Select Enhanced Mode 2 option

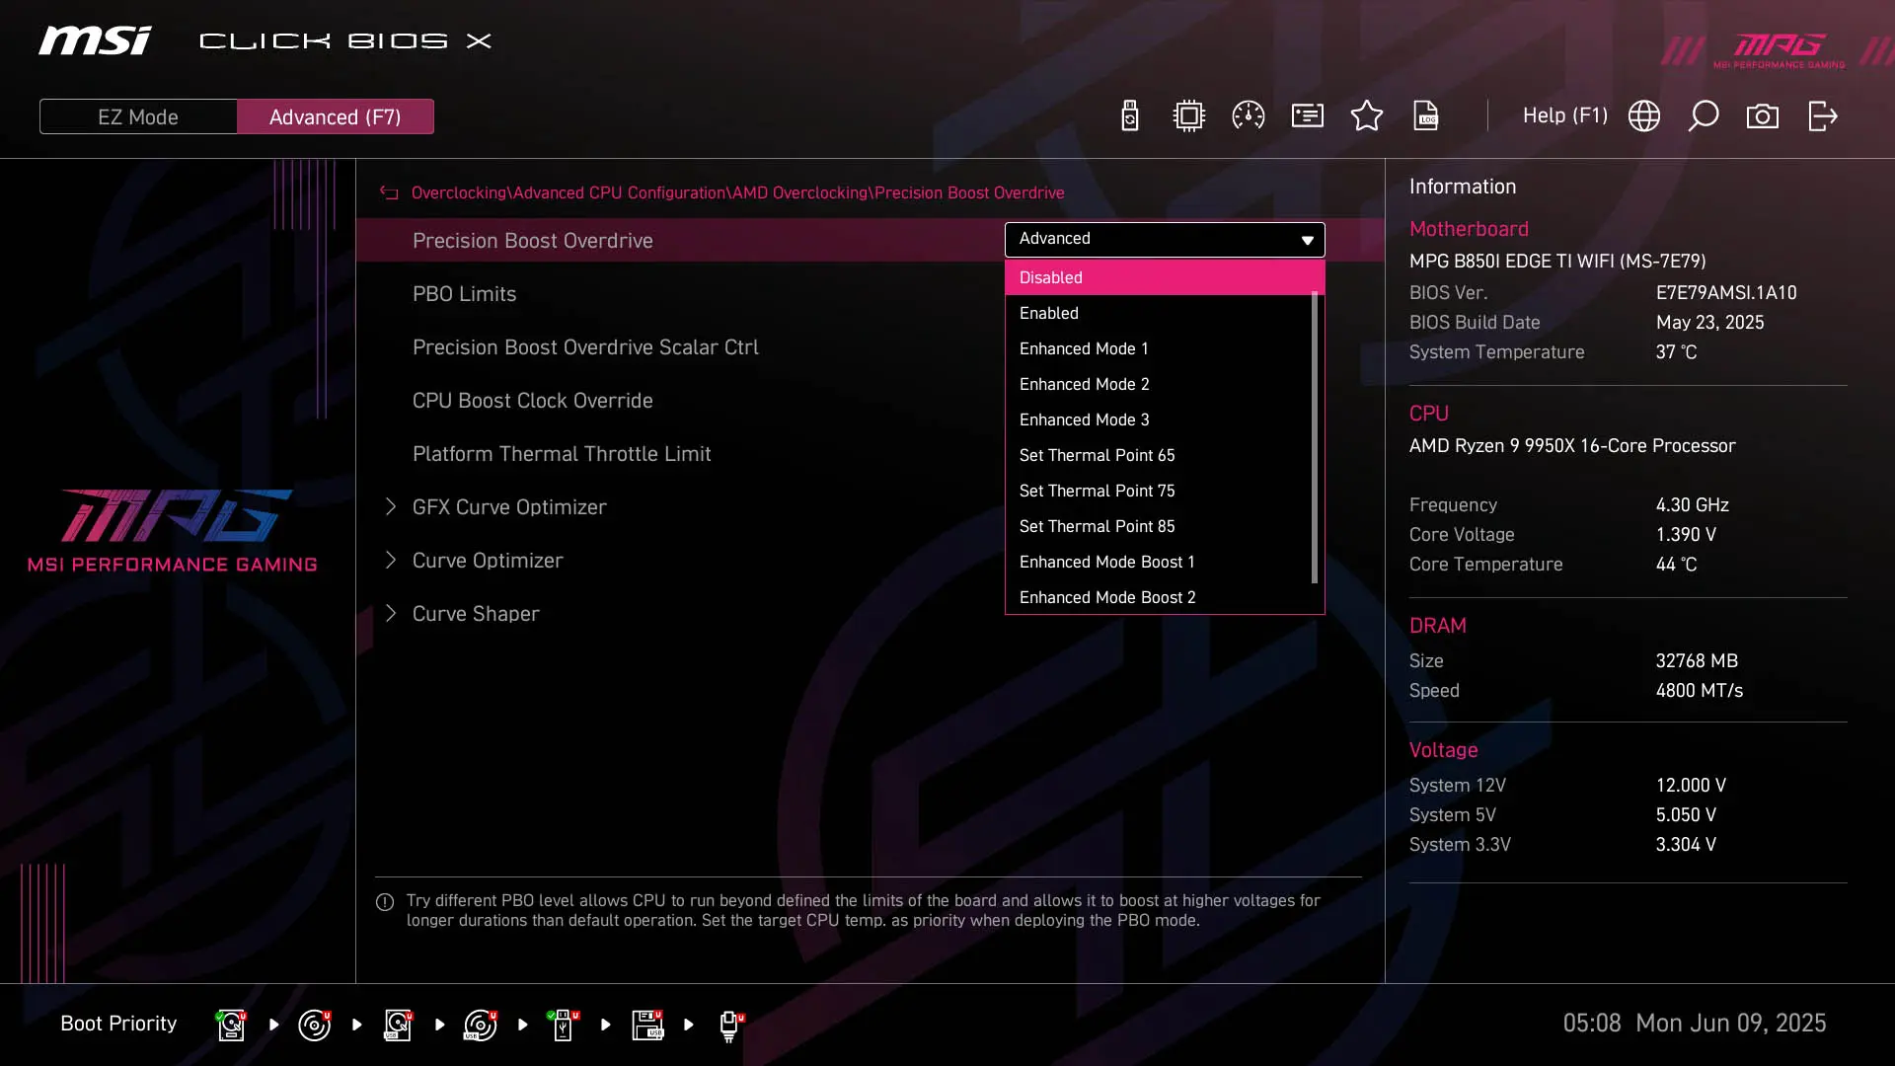click(x=1159, y=384)
